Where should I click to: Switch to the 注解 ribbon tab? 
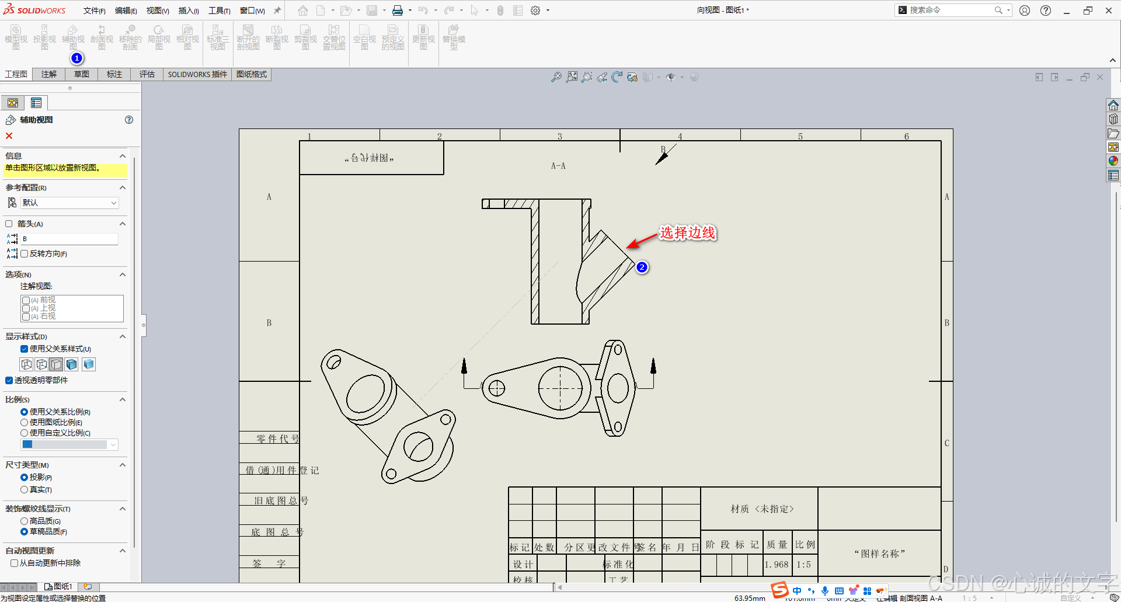49,74
